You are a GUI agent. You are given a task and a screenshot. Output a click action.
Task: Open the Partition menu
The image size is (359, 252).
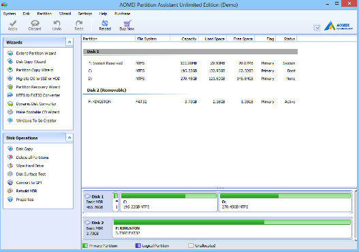pos(44,14)
